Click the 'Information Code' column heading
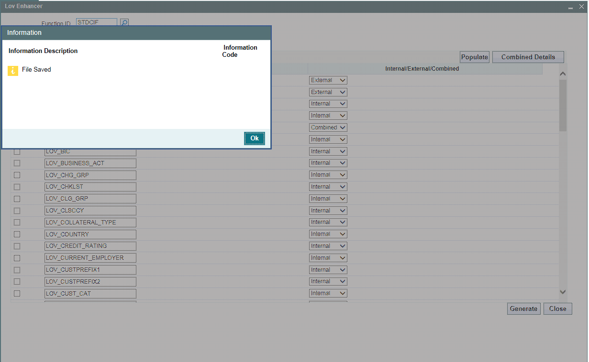 pyautogui.click(x=240, y=51)
